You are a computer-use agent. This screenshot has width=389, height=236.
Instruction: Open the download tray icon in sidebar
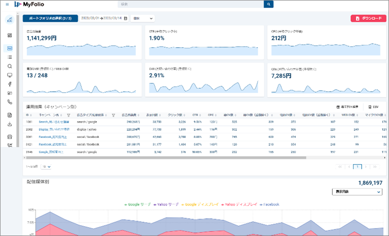click(10, 124)
